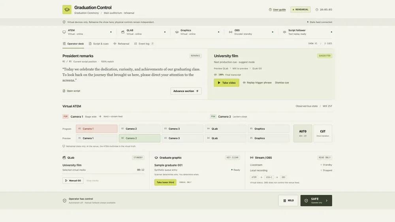395x222 pixels.
Task: Click the SHOW V1 label
Action: tap(312, 43)
